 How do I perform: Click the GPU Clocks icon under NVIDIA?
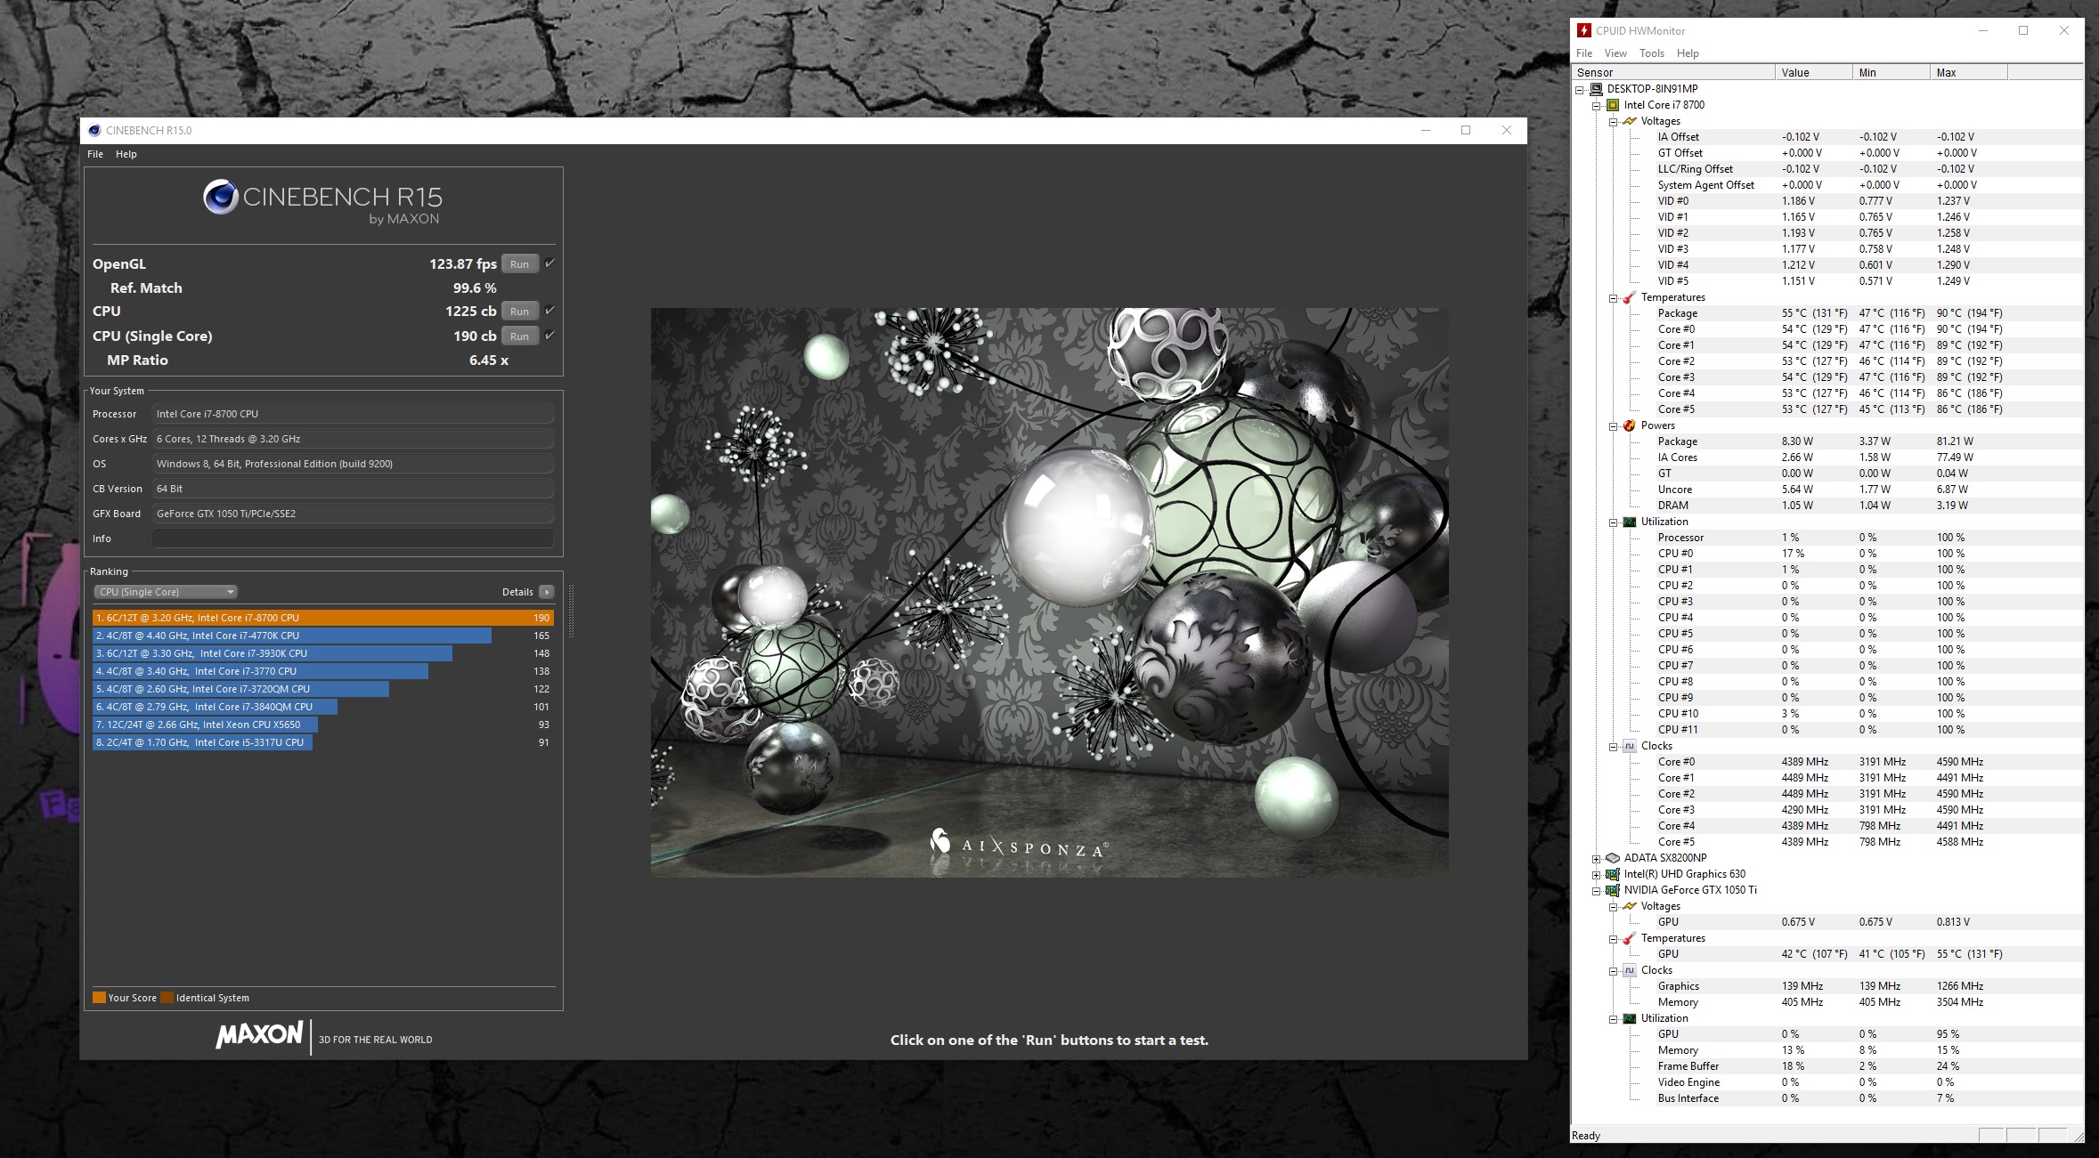pos(1630,970)
